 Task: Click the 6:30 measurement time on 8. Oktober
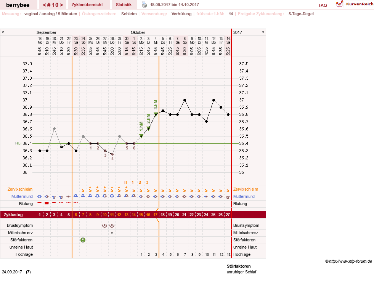[x=185, y=51]
